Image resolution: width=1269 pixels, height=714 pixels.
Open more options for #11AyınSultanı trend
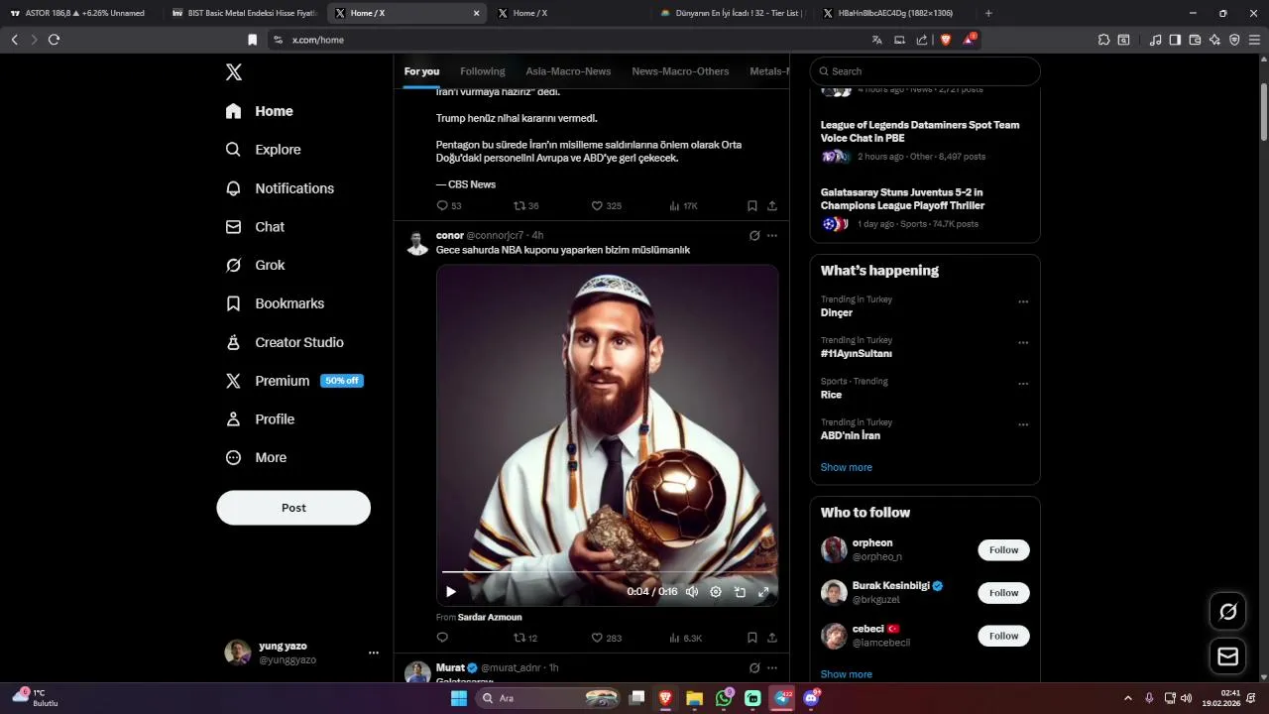pyautogui.click(x=1023, y=343)
